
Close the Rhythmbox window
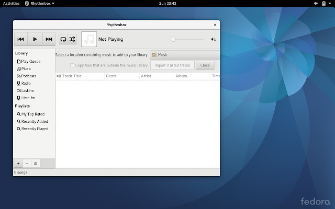tap(215, 25)
